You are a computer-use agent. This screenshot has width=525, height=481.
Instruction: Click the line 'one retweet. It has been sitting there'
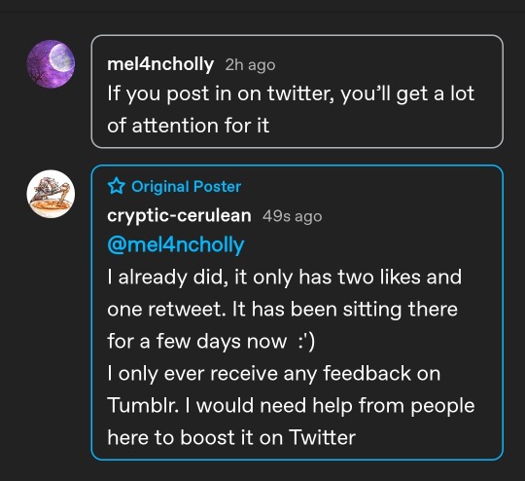[x=282, y=309]
